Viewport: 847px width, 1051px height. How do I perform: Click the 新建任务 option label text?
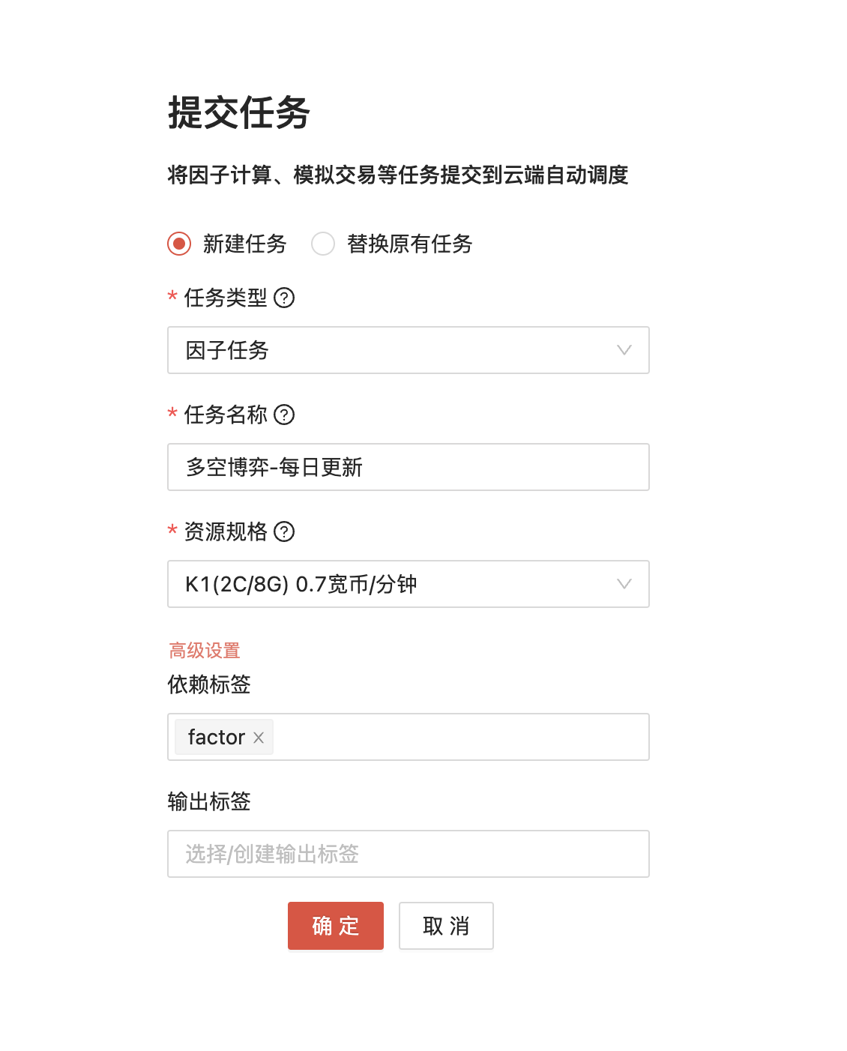coord(244,244)
